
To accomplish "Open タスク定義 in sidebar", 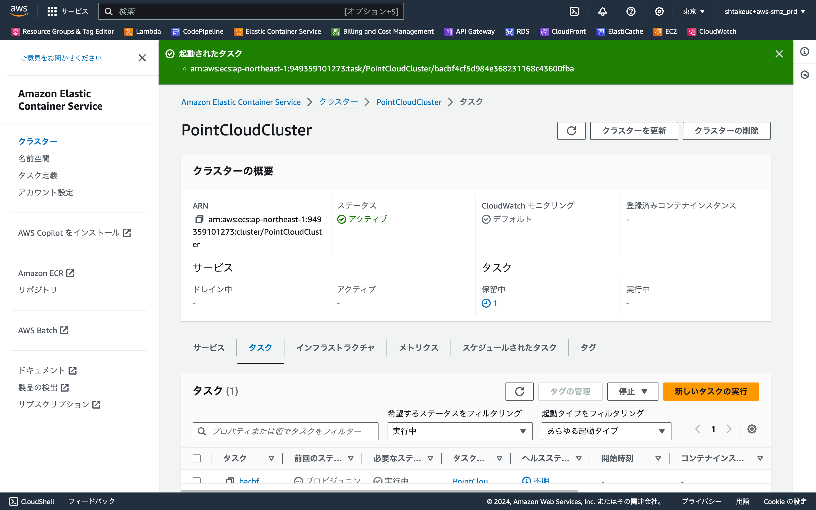I will point(38,175).
